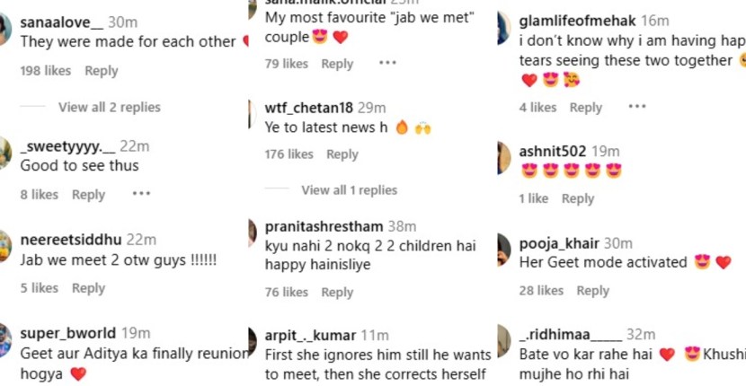746x386 pixels.
Task: Open arpit_._kumar username profile
Action: pos(310,335)
